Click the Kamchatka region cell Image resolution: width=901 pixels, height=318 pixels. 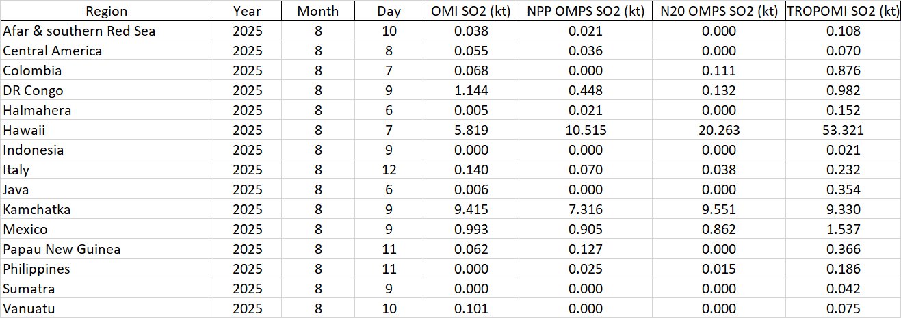[x=37, y=209]
